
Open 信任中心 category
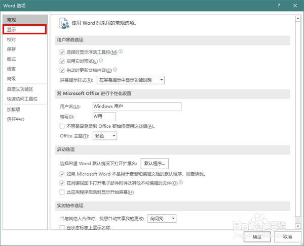[x=25, y=119]
